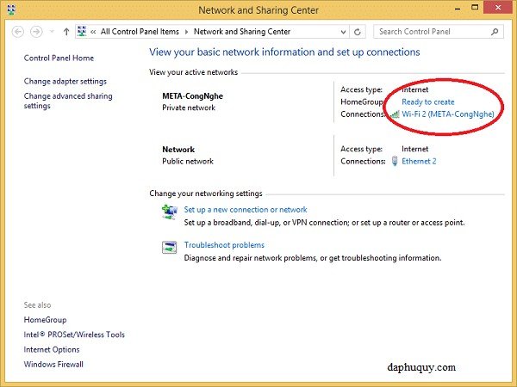Show hidden breadcrumb levels via double chevron
The width and height of the screenshot is (517, 387).
click(93, 32)
